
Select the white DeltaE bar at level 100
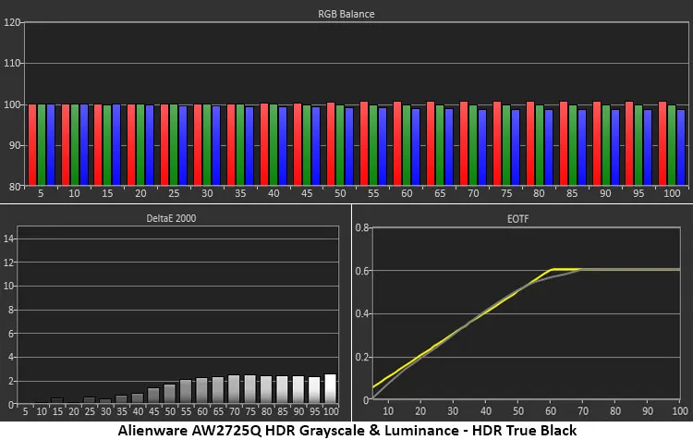(331, 388)
